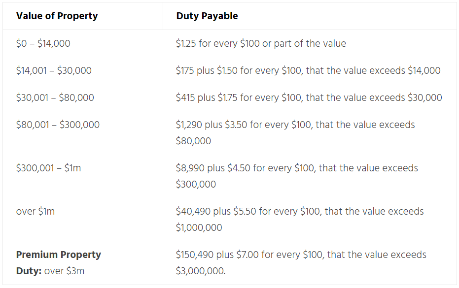459x288 pixels.
Task: Click the $80,000 threshold text
Action: click(x=193, y=141)
